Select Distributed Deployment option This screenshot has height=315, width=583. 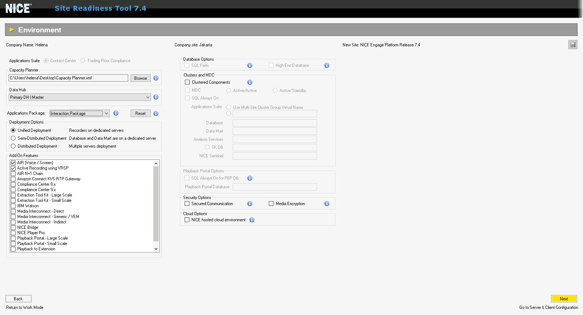(13, 146)
